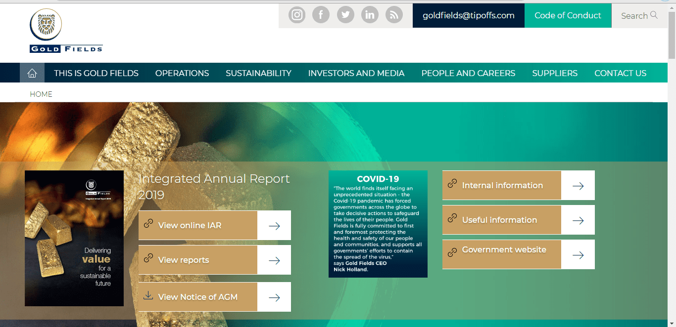Click the Integrated Annual Report 2019 cover thumbnail
The width and height of the screenshot is (676, 327).
(x=74, y=239)
